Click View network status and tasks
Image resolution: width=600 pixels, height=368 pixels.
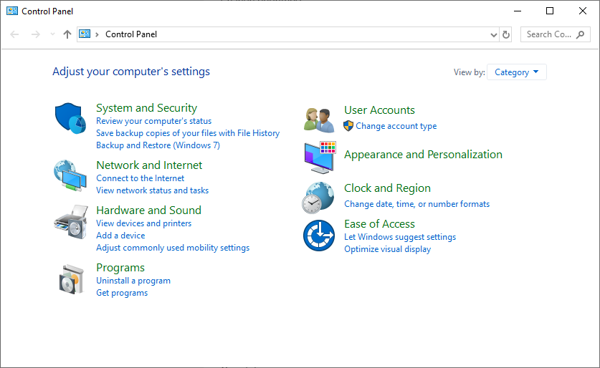point(152,190)
